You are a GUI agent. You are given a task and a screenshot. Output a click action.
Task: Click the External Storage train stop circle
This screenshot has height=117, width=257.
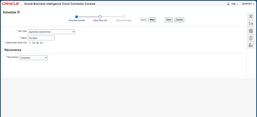coord(124,17)
